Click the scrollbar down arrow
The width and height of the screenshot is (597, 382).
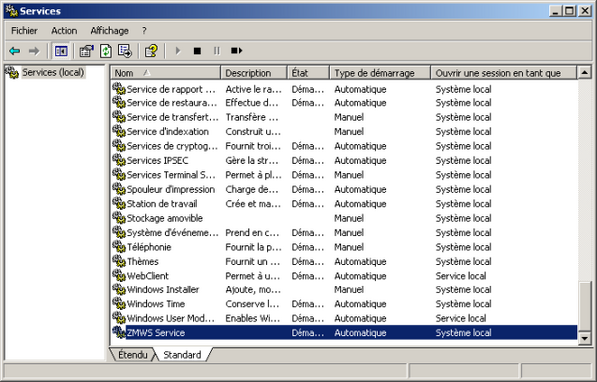(x=584, y=338)
